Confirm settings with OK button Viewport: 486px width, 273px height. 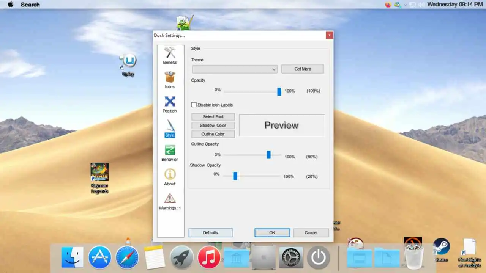pyautogui.click(x=272, y=233)
